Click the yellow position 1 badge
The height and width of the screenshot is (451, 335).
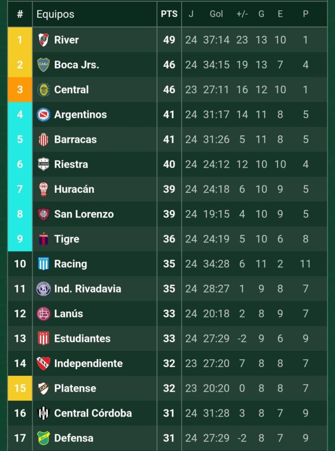20,40
